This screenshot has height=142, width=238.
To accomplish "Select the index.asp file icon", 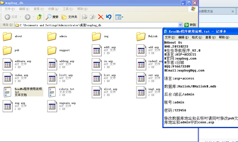I will [8, 78].
